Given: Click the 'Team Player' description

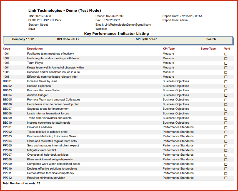Looking at the screenshot, I should click(35, 63).
